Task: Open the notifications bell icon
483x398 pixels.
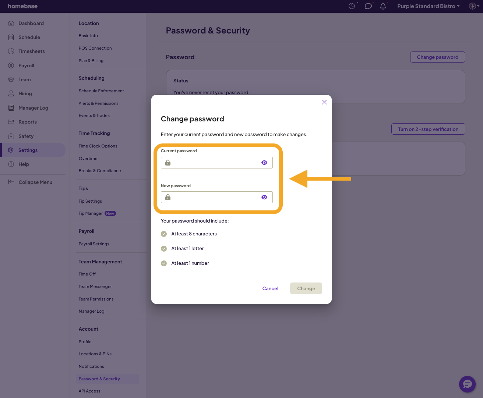Action: pos(383,6)
